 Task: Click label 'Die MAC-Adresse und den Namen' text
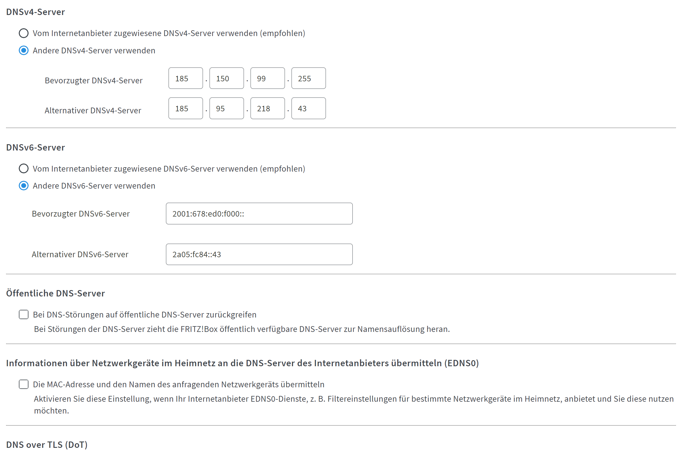coord(179,385)
